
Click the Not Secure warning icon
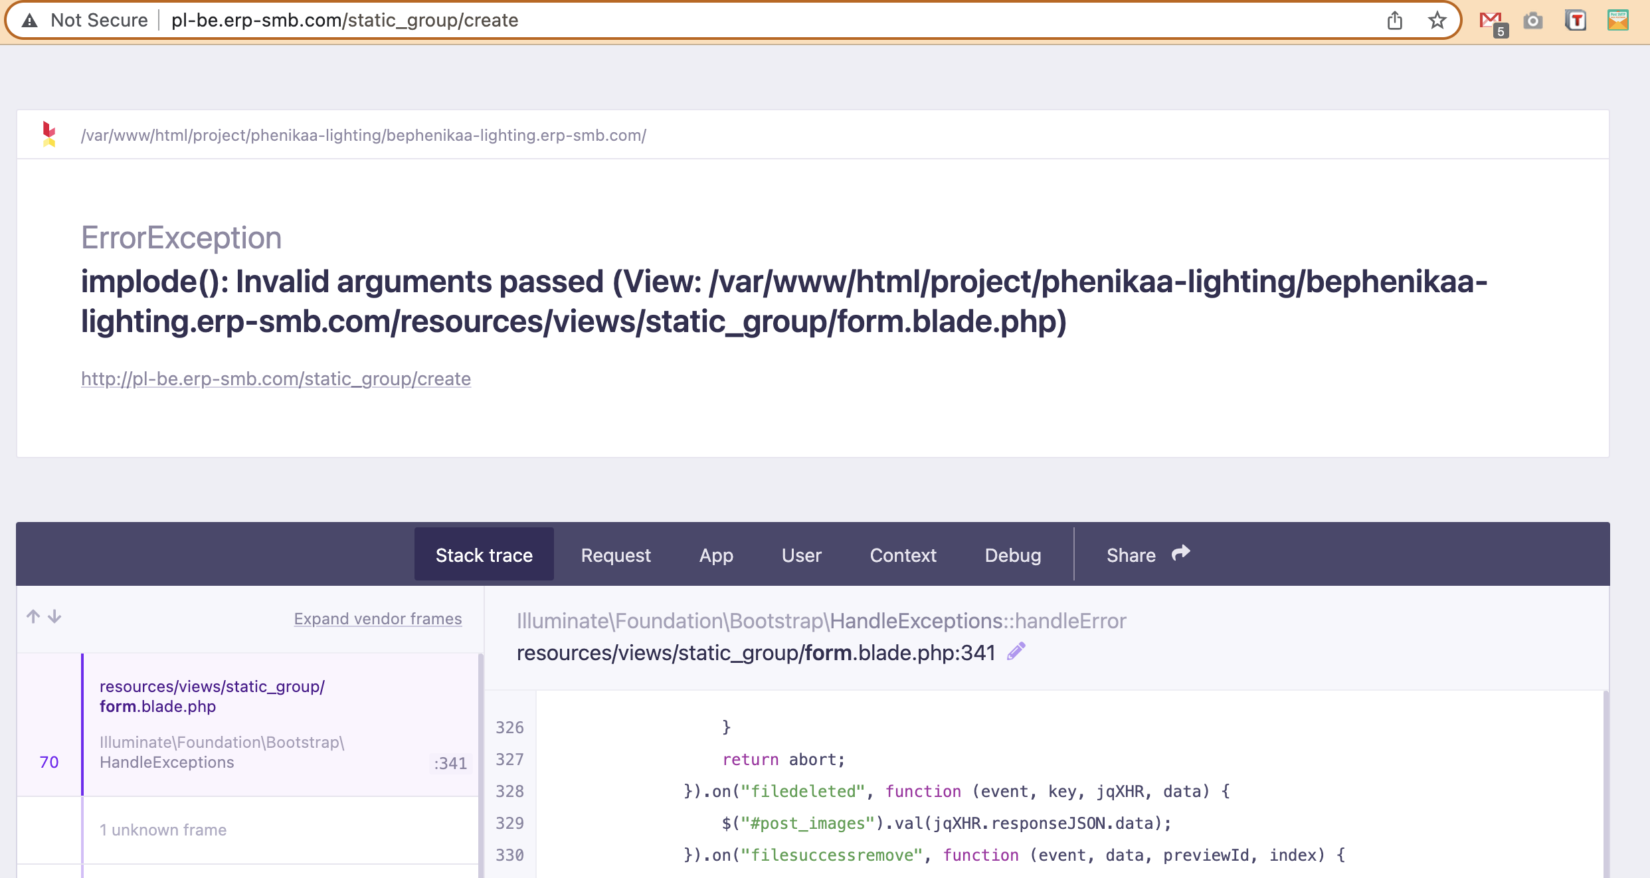click(29, 21)
